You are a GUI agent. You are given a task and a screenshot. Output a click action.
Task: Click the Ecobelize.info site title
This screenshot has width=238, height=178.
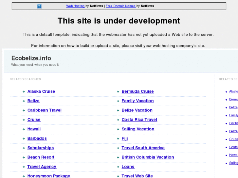coord(31,58)
